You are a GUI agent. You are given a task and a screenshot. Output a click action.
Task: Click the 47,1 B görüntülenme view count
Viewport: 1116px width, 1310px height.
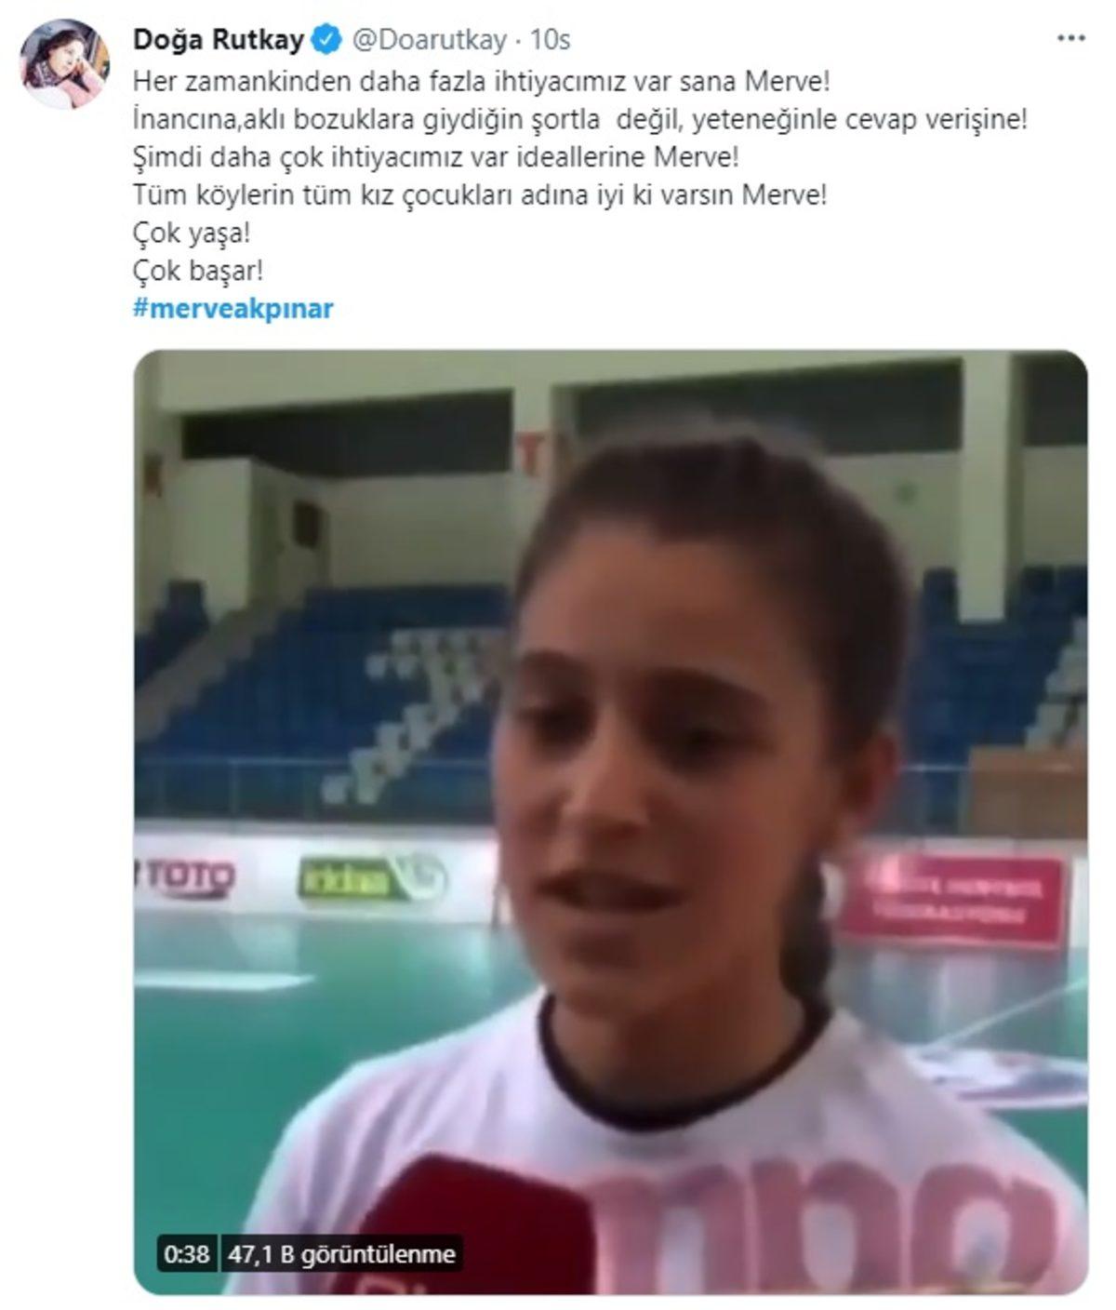[x=341, y=1254]
